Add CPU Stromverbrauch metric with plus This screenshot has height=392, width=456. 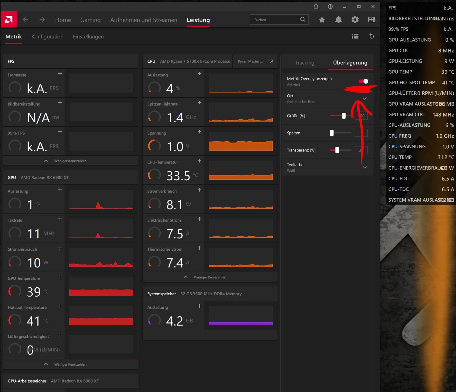[200, 190]
